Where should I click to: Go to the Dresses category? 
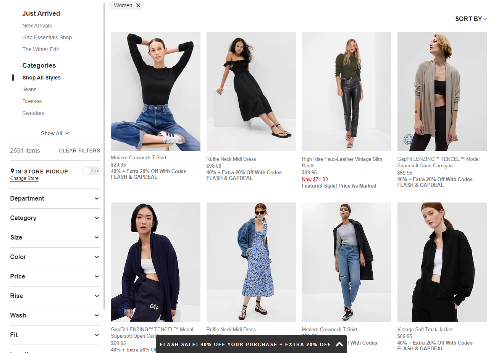tap(32, 101)
